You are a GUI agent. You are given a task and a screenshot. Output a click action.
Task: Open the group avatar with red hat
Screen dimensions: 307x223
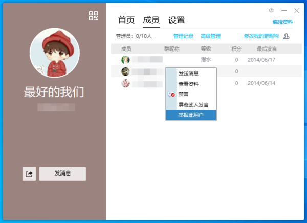55,53
